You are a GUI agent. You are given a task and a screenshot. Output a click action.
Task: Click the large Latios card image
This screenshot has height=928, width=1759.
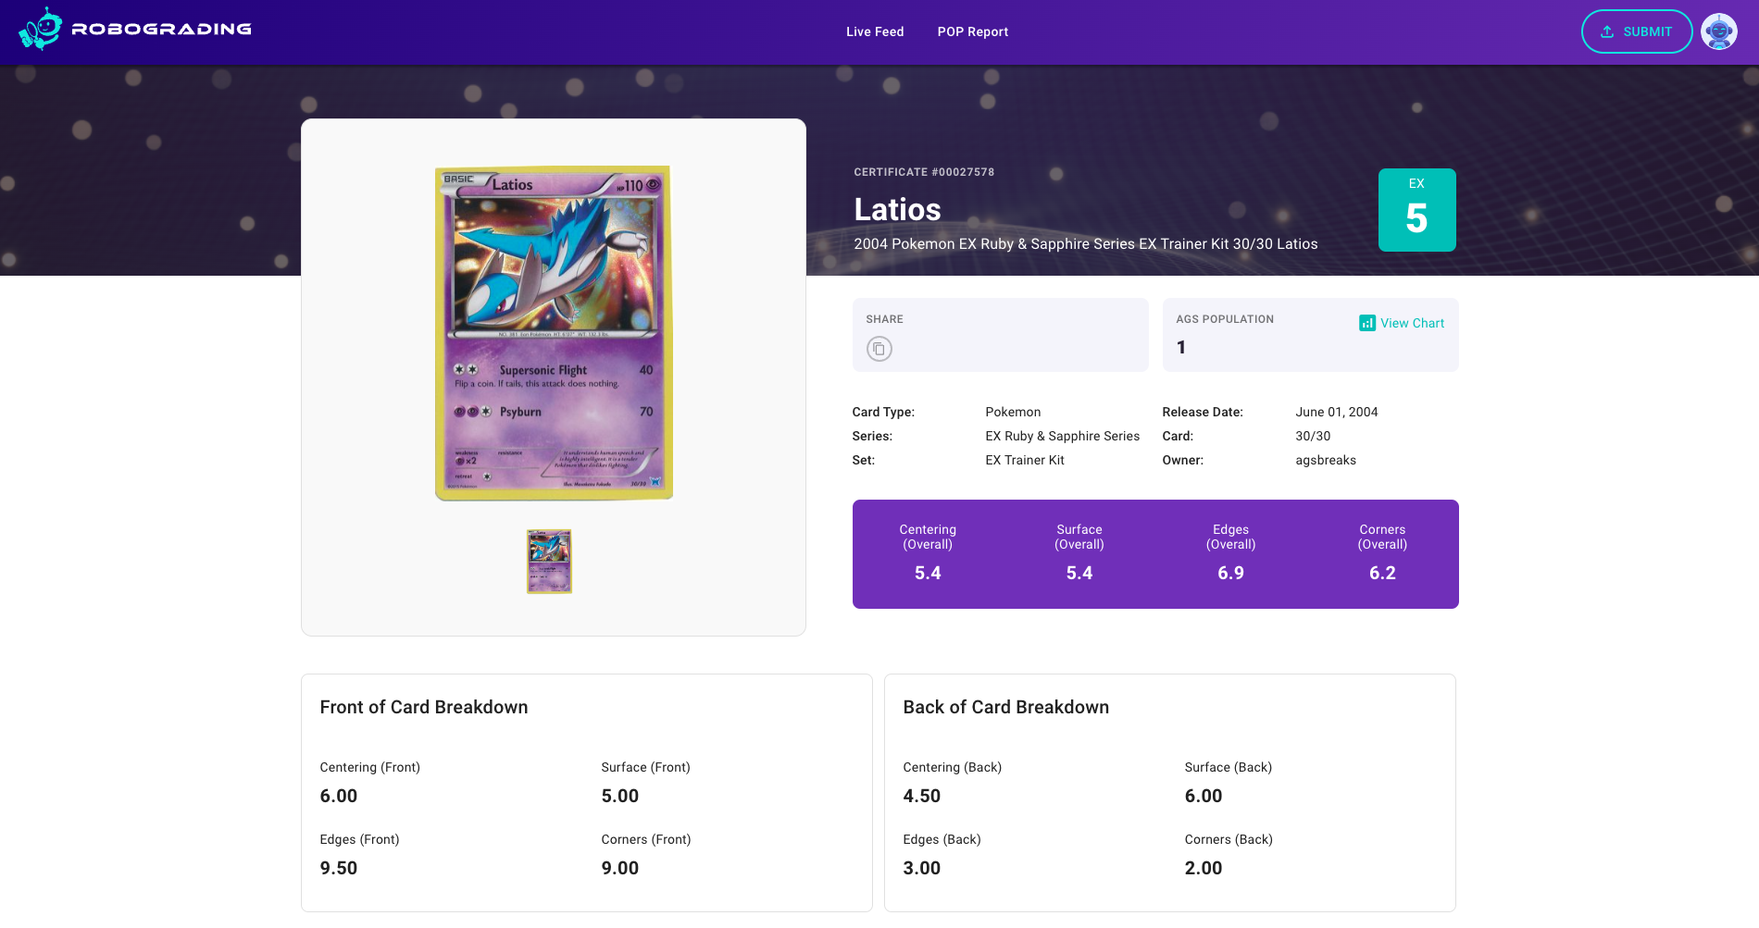tap(554, 333)
